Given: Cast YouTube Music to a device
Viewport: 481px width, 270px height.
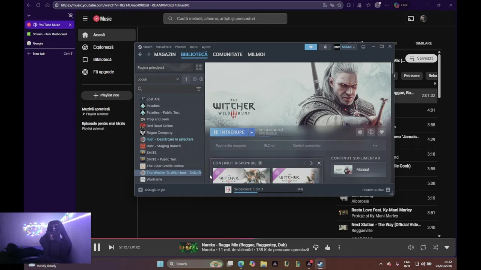Looking at the screenshot, I should (411, 19).
